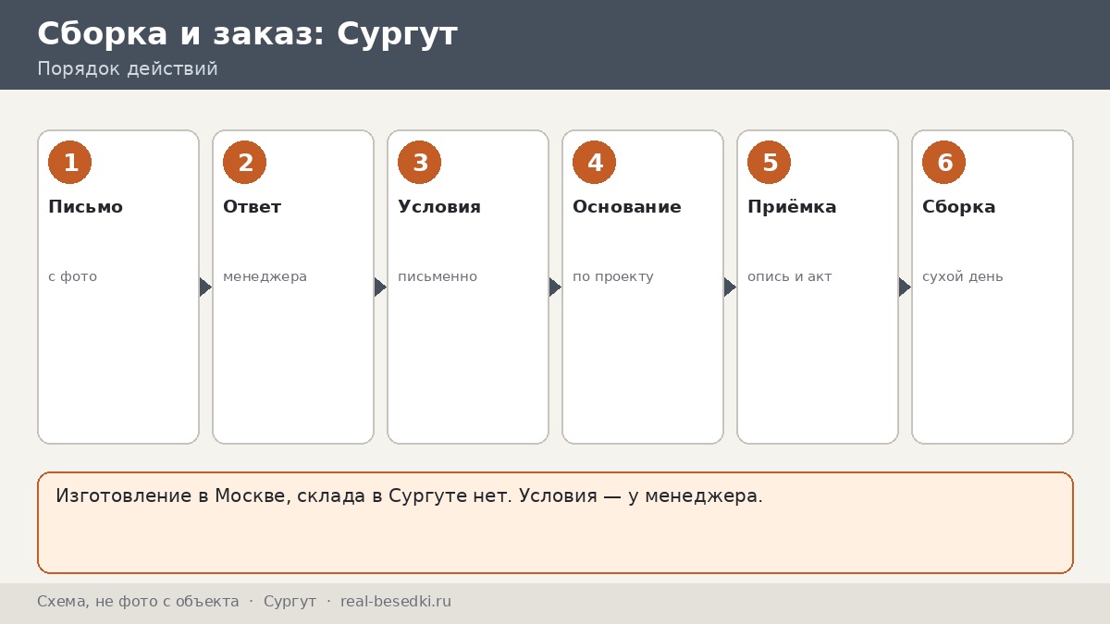The width and height of the screenshot is (1110, 624).
Task: Select the Условия card heading
Action: [439, 207]
